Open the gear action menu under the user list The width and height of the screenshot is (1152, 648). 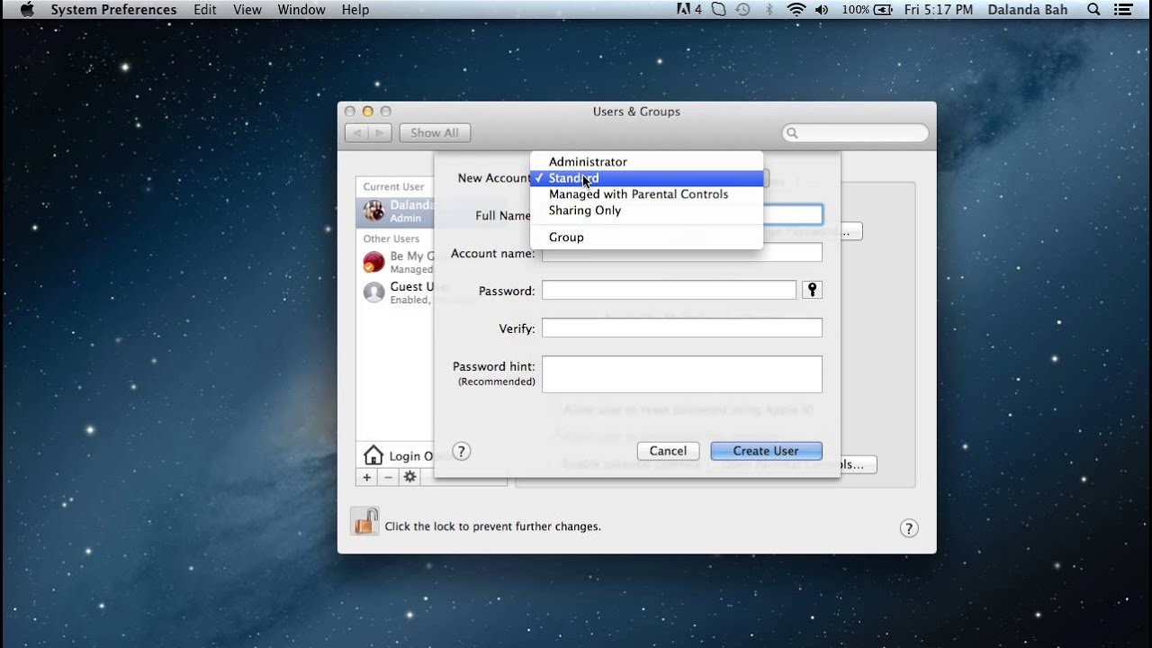410,477
